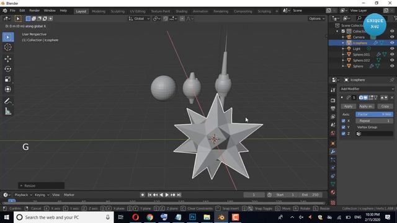
Task: Click the Apply modifier button
Action: 348,107
